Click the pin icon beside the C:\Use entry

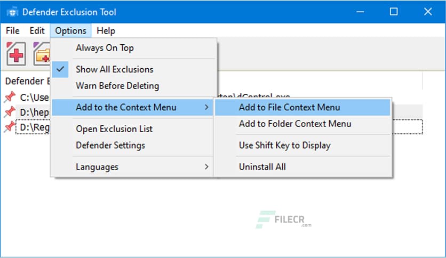point(10,97)
